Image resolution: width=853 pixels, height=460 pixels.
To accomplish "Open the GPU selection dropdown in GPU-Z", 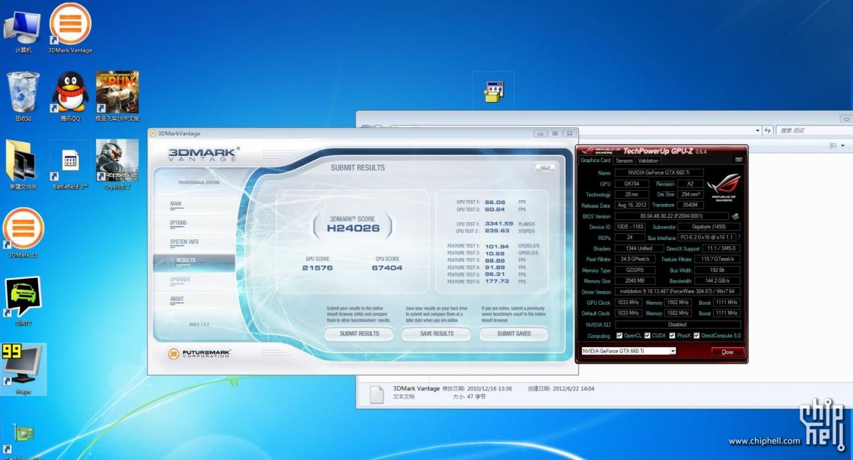I will tap(628, 351).
